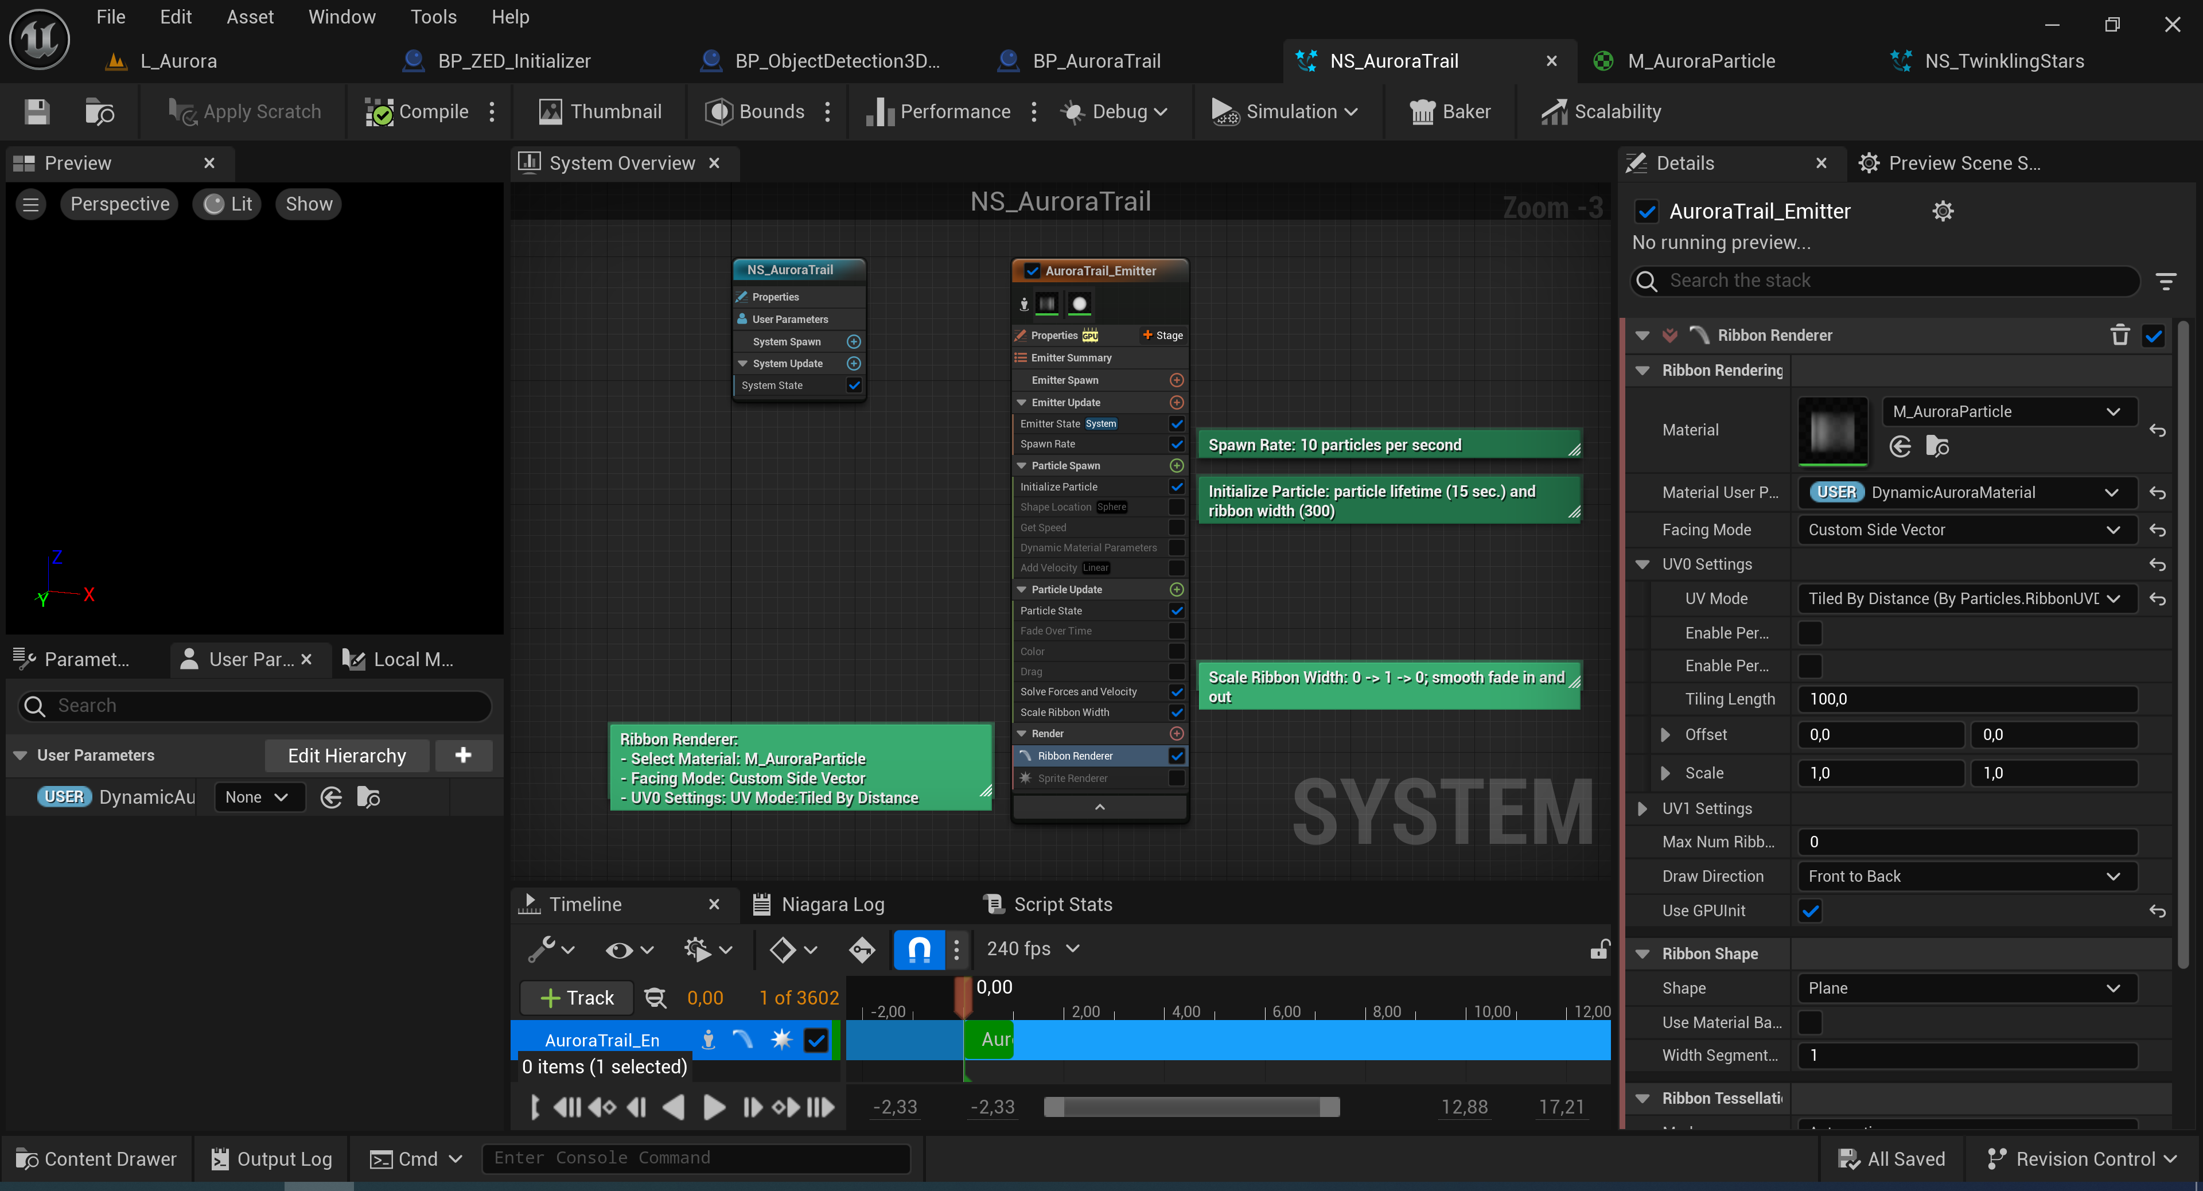This screenshot has width=2203, height=1191.
Task: Click Edit Hierarchy button
Action: coord(347,755)
